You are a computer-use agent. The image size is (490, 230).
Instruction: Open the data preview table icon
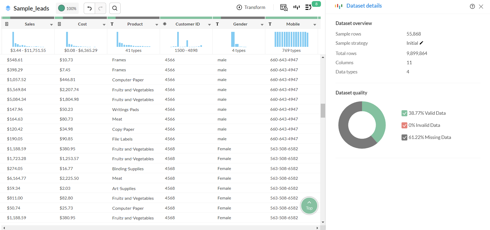284,7
